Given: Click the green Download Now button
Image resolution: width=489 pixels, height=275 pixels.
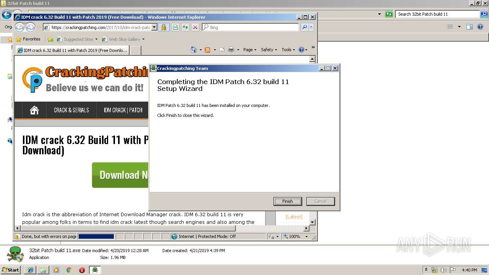Looking at the screenshot, I should coord(120,175).
